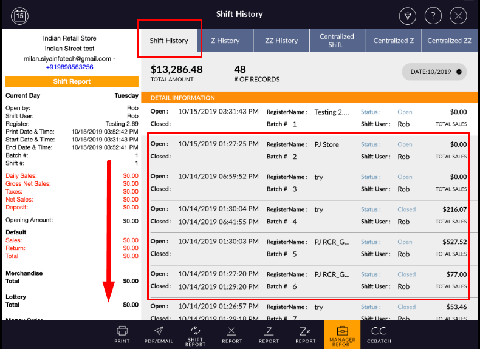Viewport: 480px width, 349px height.
Task: Select shift record with Batch # 1
Action: point(309,118)
